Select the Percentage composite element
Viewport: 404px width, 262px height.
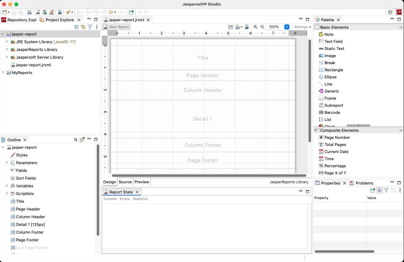pos(332,166)
